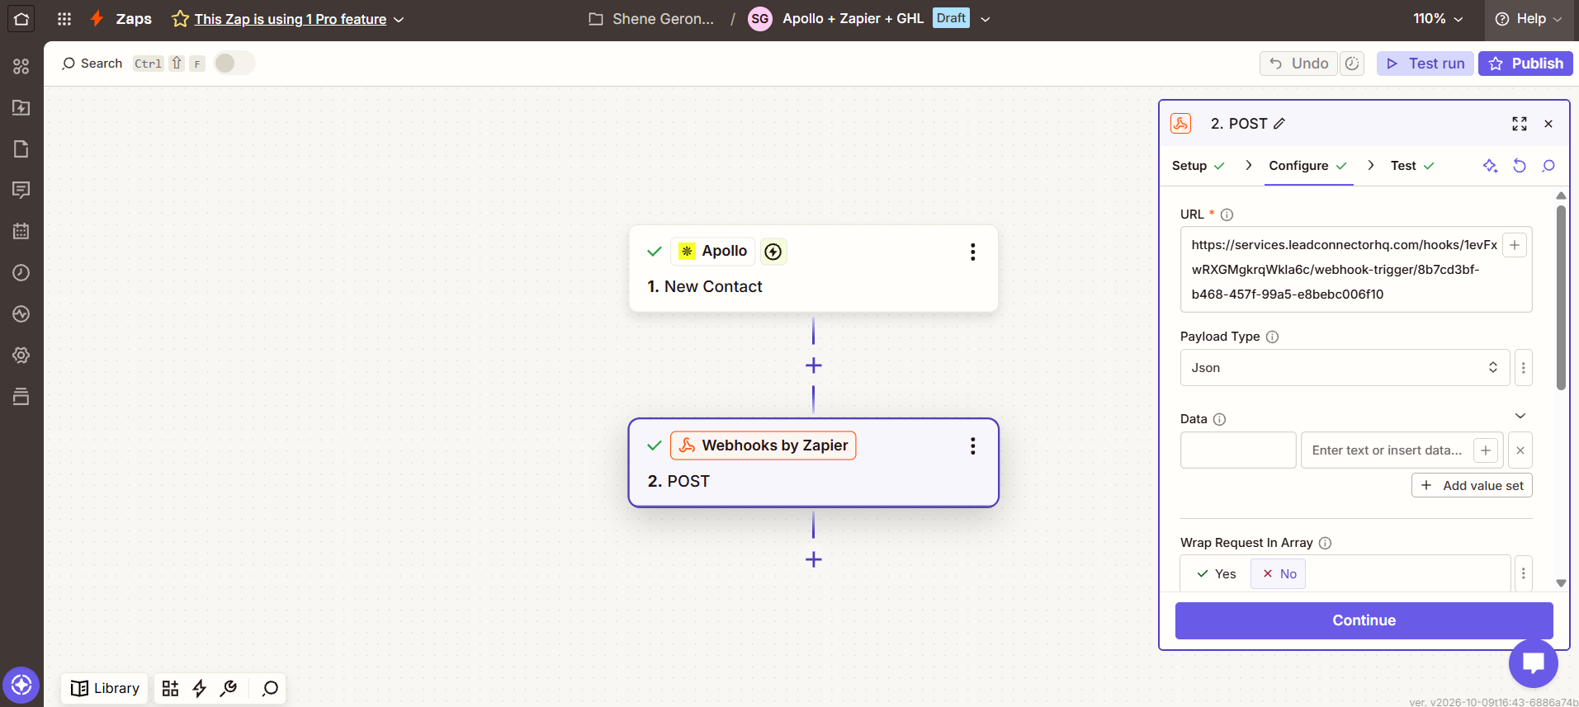Open Shene Geron folder breadcrumb
The image size is (1579, 707).
652,19
